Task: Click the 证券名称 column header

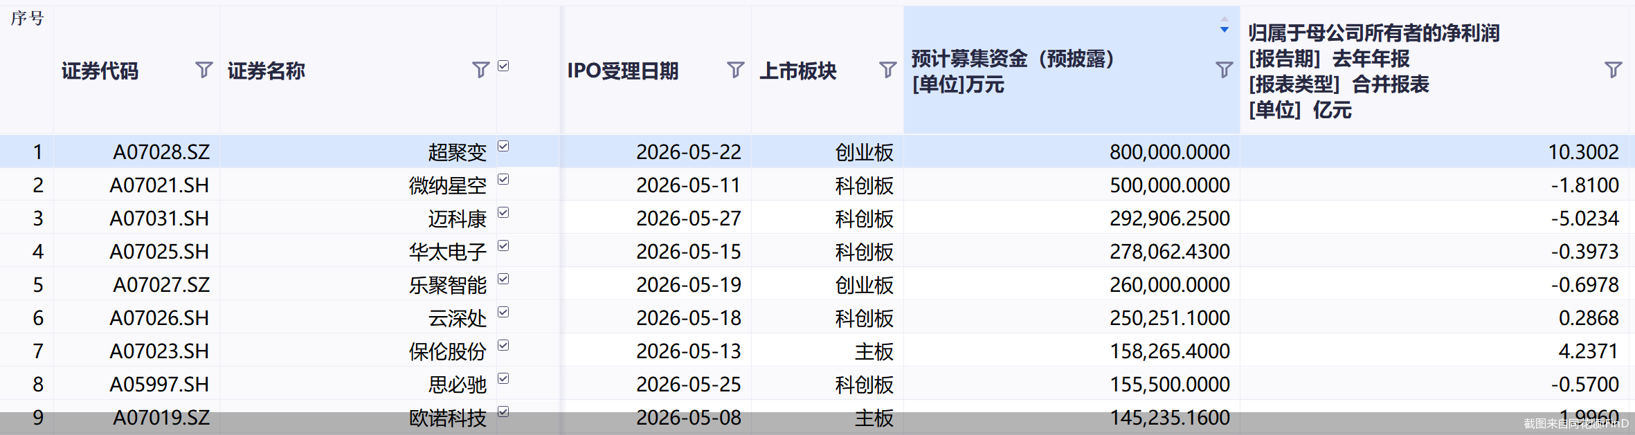Action: (x=267, y=71)
